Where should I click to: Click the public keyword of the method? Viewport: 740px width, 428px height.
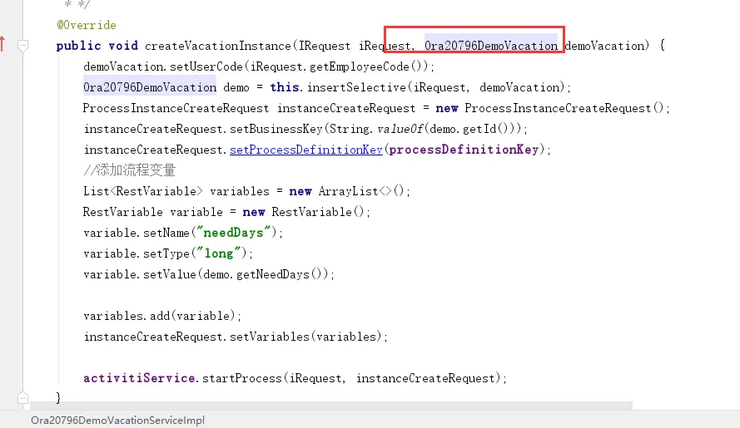[78, 46]
